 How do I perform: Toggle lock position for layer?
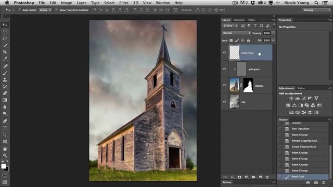242,41
